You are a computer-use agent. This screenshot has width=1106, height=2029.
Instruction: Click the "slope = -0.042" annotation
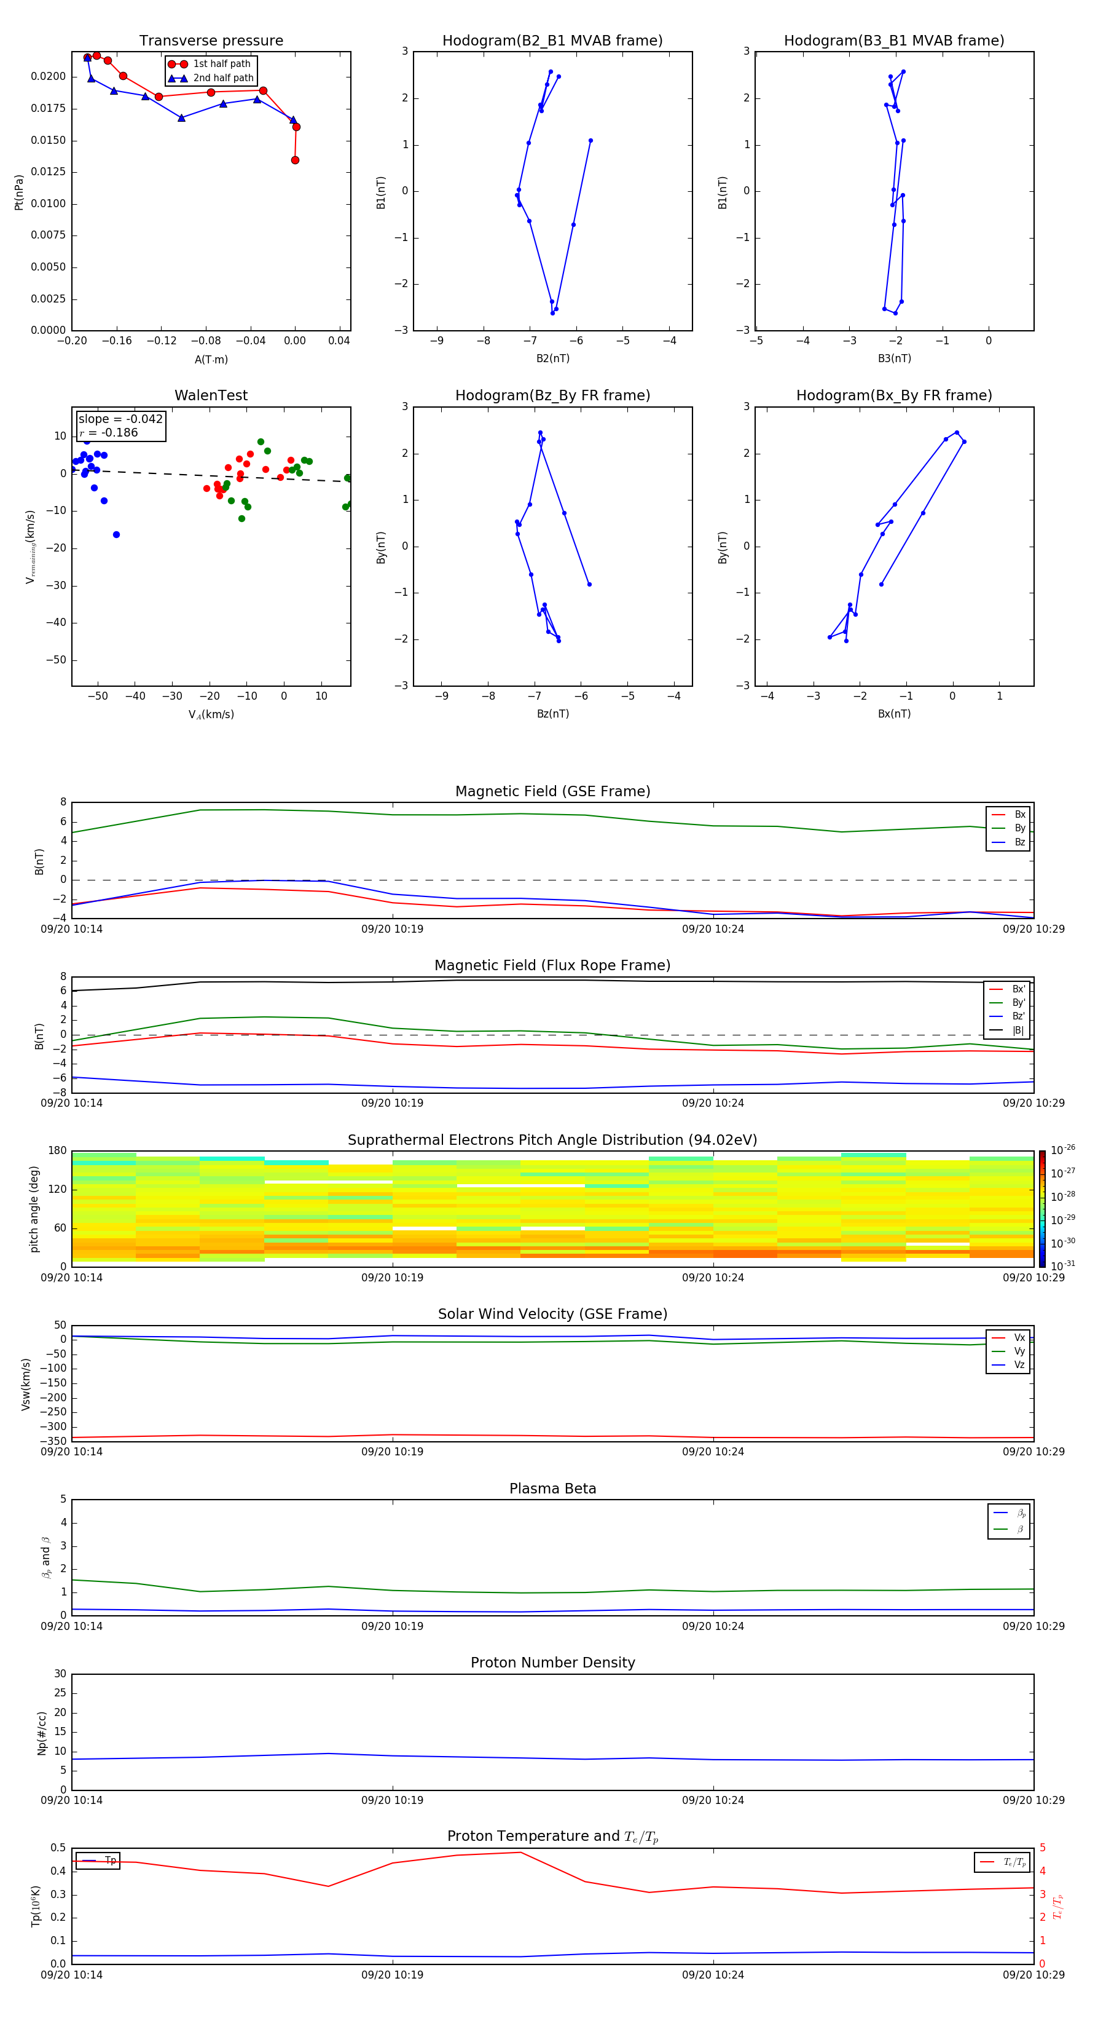click(x=120, y=419)
